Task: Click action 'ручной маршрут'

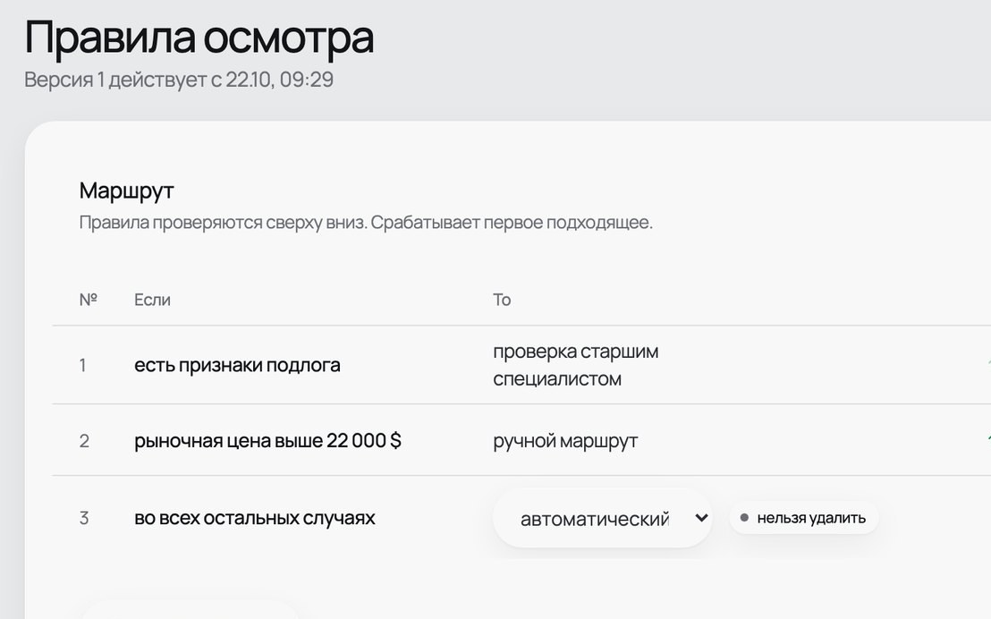Action: (x=565, y=441)
